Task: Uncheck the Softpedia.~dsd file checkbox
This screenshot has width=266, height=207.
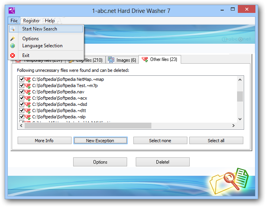Action: 22,104
